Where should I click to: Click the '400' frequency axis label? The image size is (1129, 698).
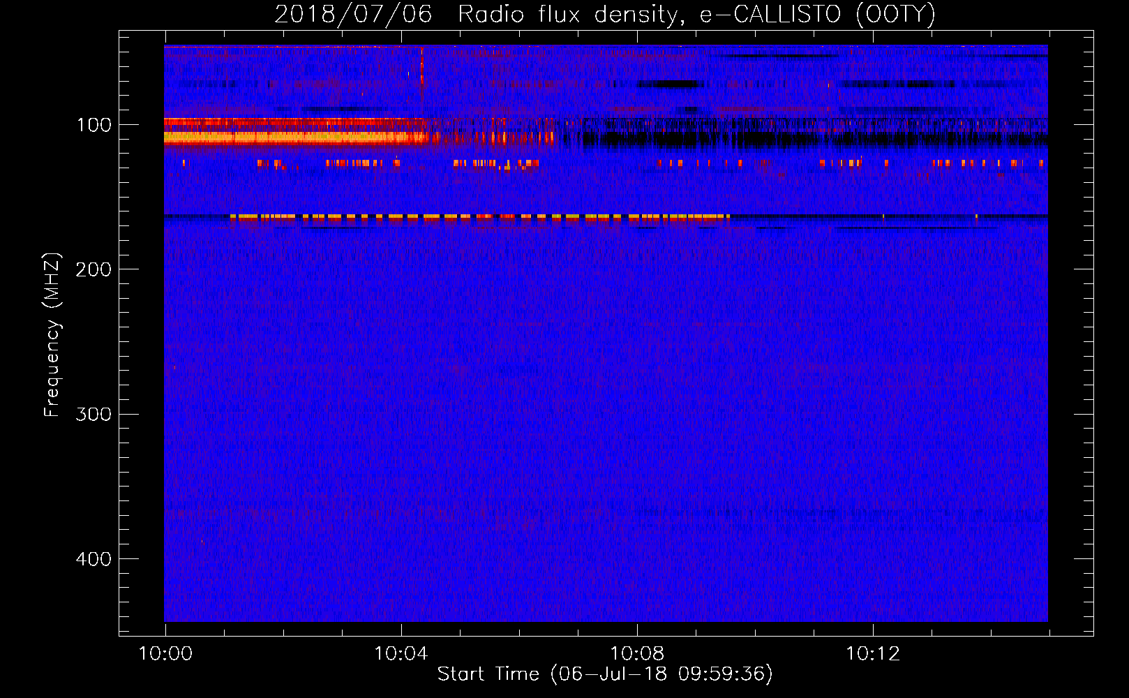[x=94, y=559]
